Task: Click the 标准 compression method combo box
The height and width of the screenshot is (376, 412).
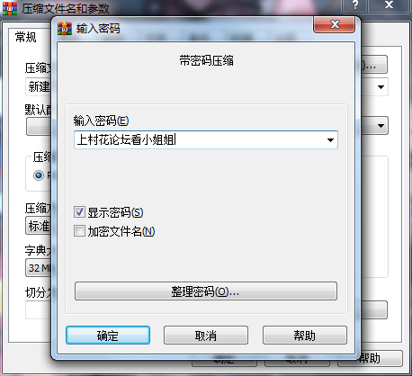Action: (x=39, y=226)
